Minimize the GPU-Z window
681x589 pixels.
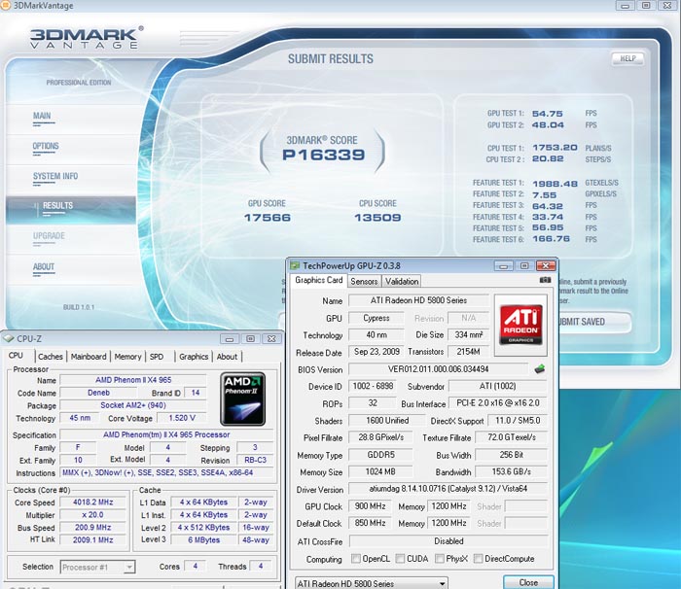coord(503,265)
